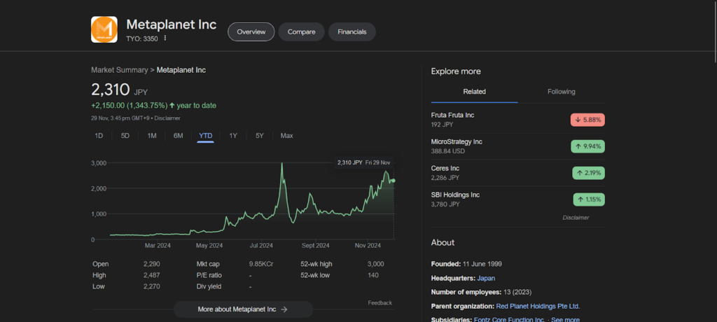Open the Related tab in Explore more
Screen dimensions: 717x322
474,92
